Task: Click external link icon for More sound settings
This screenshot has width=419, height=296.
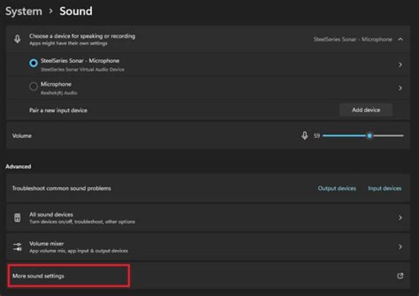Action: point(400,276)
